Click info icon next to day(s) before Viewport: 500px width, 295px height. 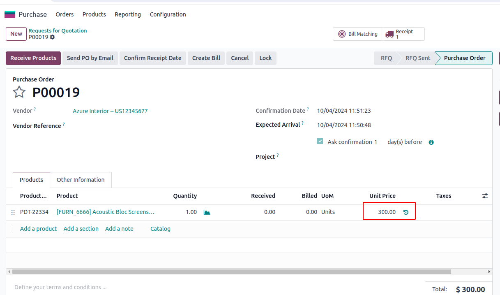coord(431,142)
